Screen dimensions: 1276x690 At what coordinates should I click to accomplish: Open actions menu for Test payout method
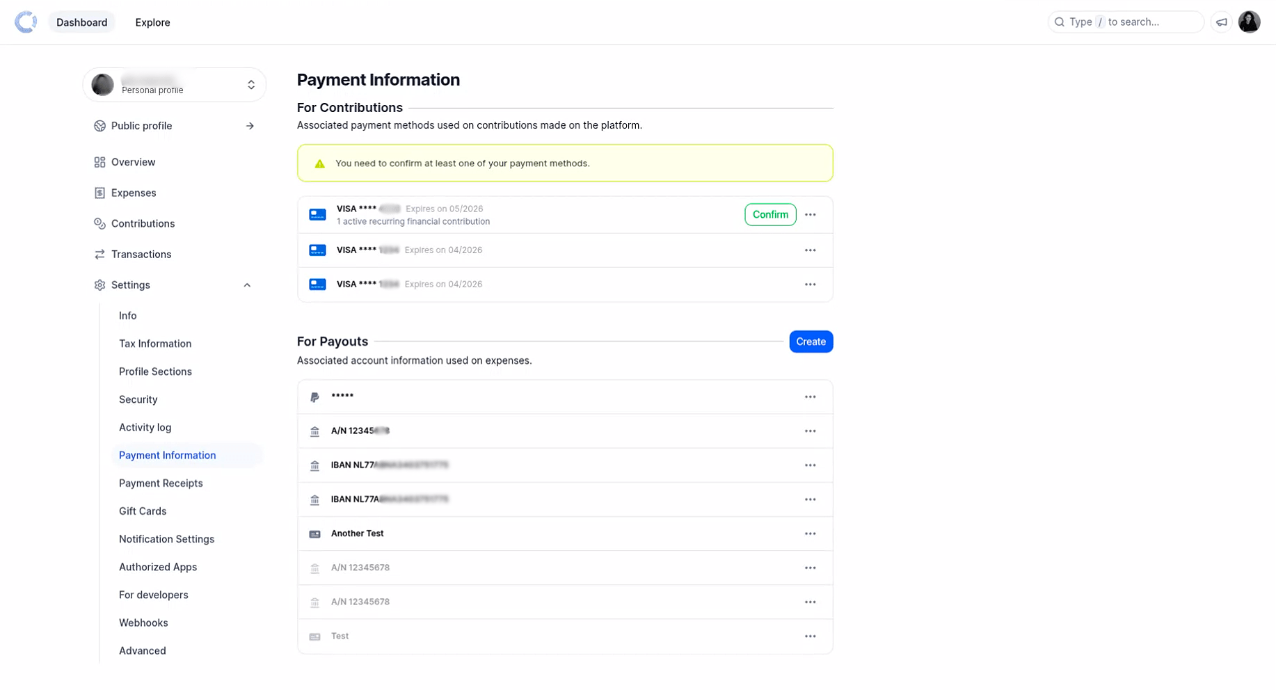pyautogui.click(x=810, y=636)
